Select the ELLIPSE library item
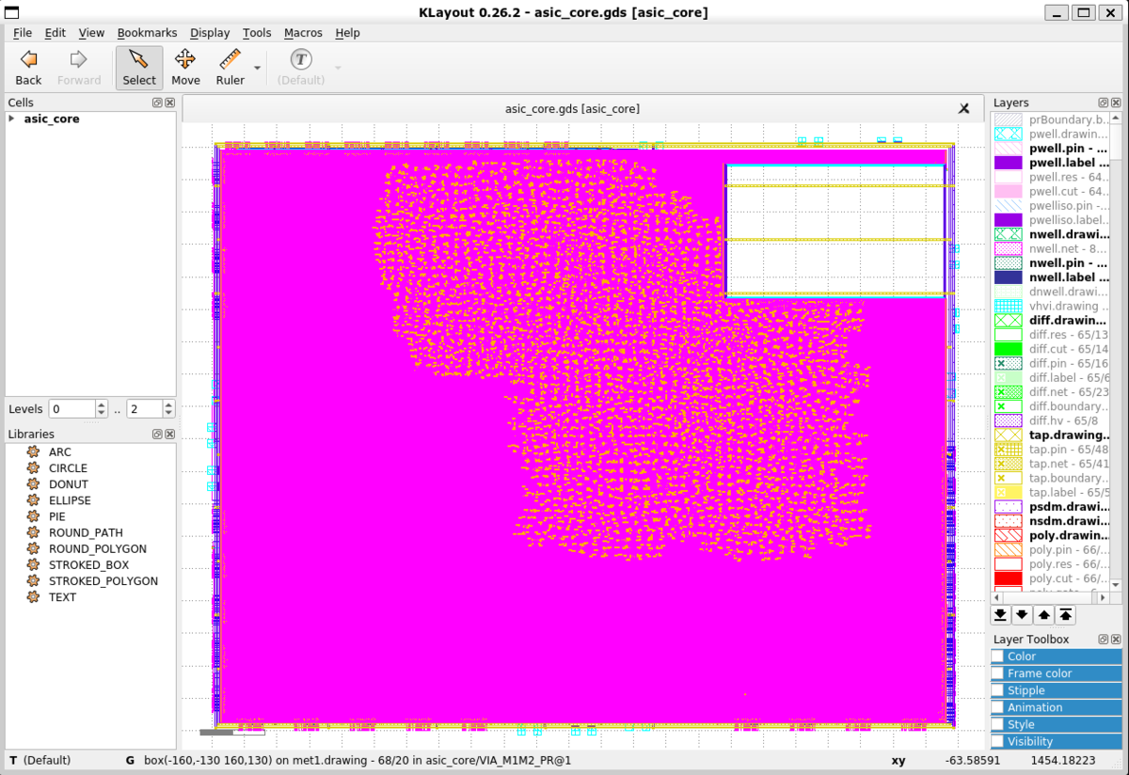The height and width of the screenshot is (775, 1129). pos(70,500)
